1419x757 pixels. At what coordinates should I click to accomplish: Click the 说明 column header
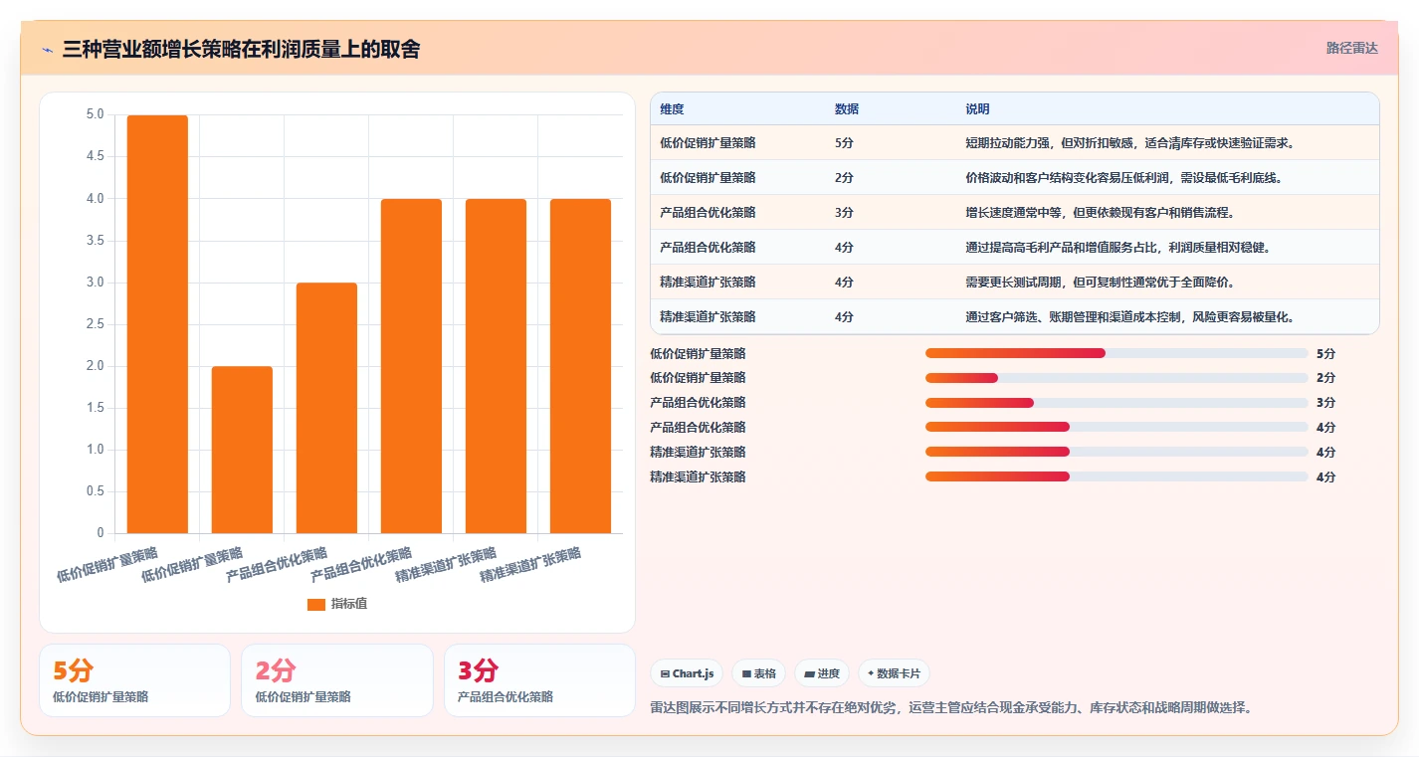(x=977, y=109)
